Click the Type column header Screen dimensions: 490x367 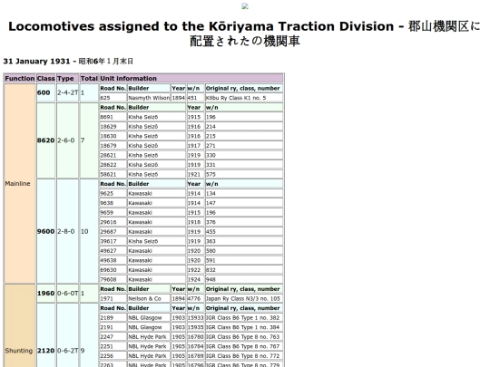coord(67,78)
